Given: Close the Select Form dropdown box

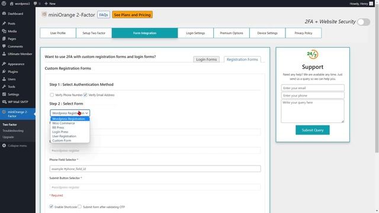Looking at the screenshot, I should tap(70, 113).
